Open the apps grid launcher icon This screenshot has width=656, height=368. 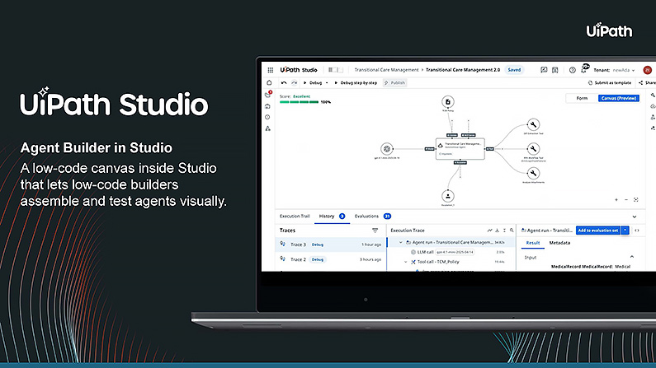(x=270, y=70)
